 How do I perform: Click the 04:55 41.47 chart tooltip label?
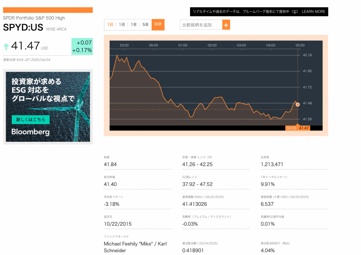point(298,128)
